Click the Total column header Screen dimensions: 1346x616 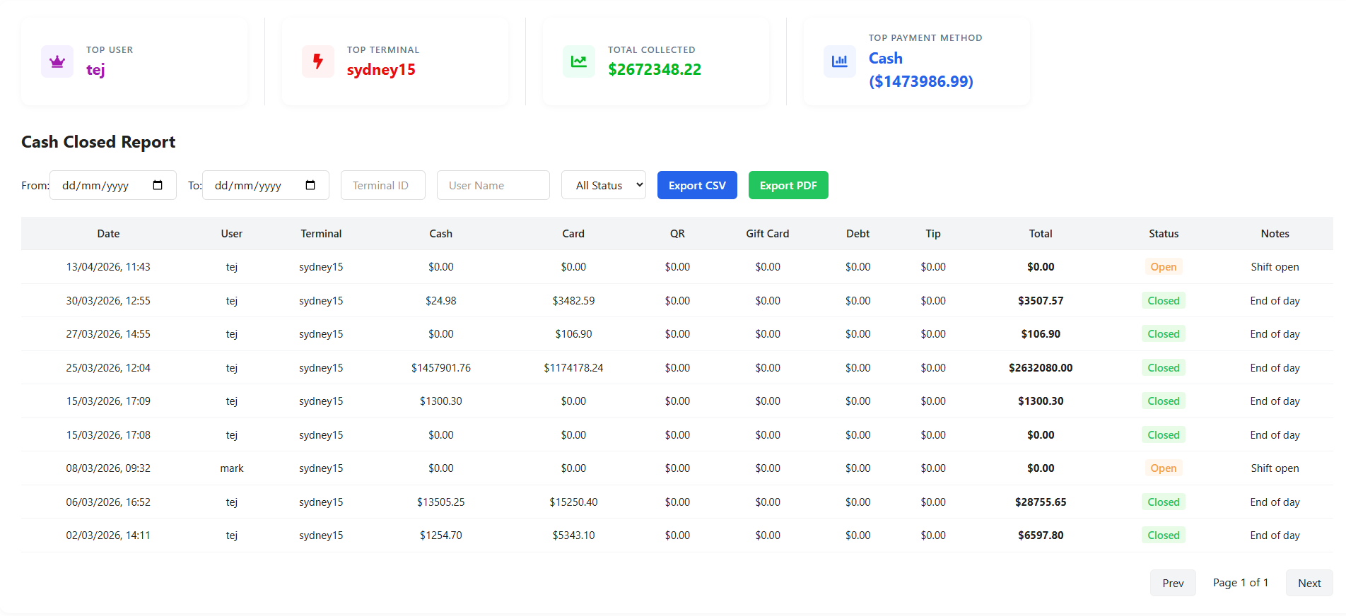(1041, 234)
